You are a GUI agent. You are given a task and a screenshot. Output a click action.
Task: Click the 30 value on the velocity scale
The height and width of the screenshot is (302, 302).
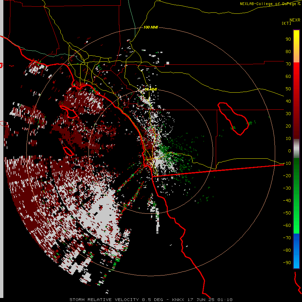[x=288, y=114]
